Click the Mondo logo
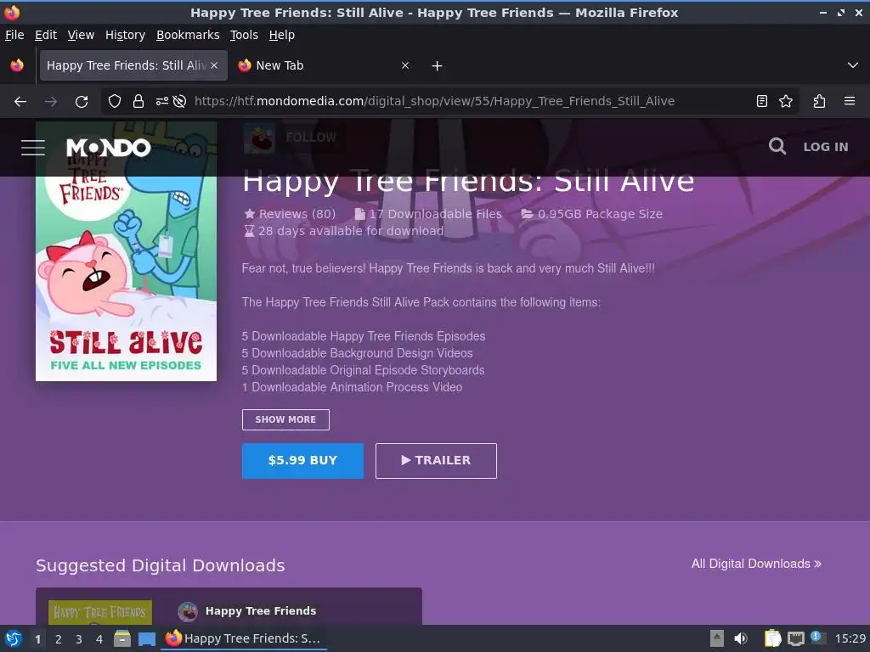Screen dimensions: 870x652 coord(108,148)
